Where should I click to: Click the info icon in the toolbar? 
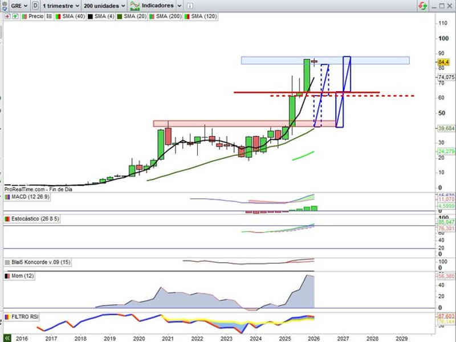(x=189, y=6)
